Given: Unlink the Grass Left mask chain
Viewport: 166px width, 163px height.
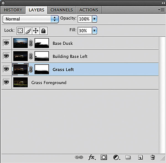Looking at the screenshot, I should [31, 69].
